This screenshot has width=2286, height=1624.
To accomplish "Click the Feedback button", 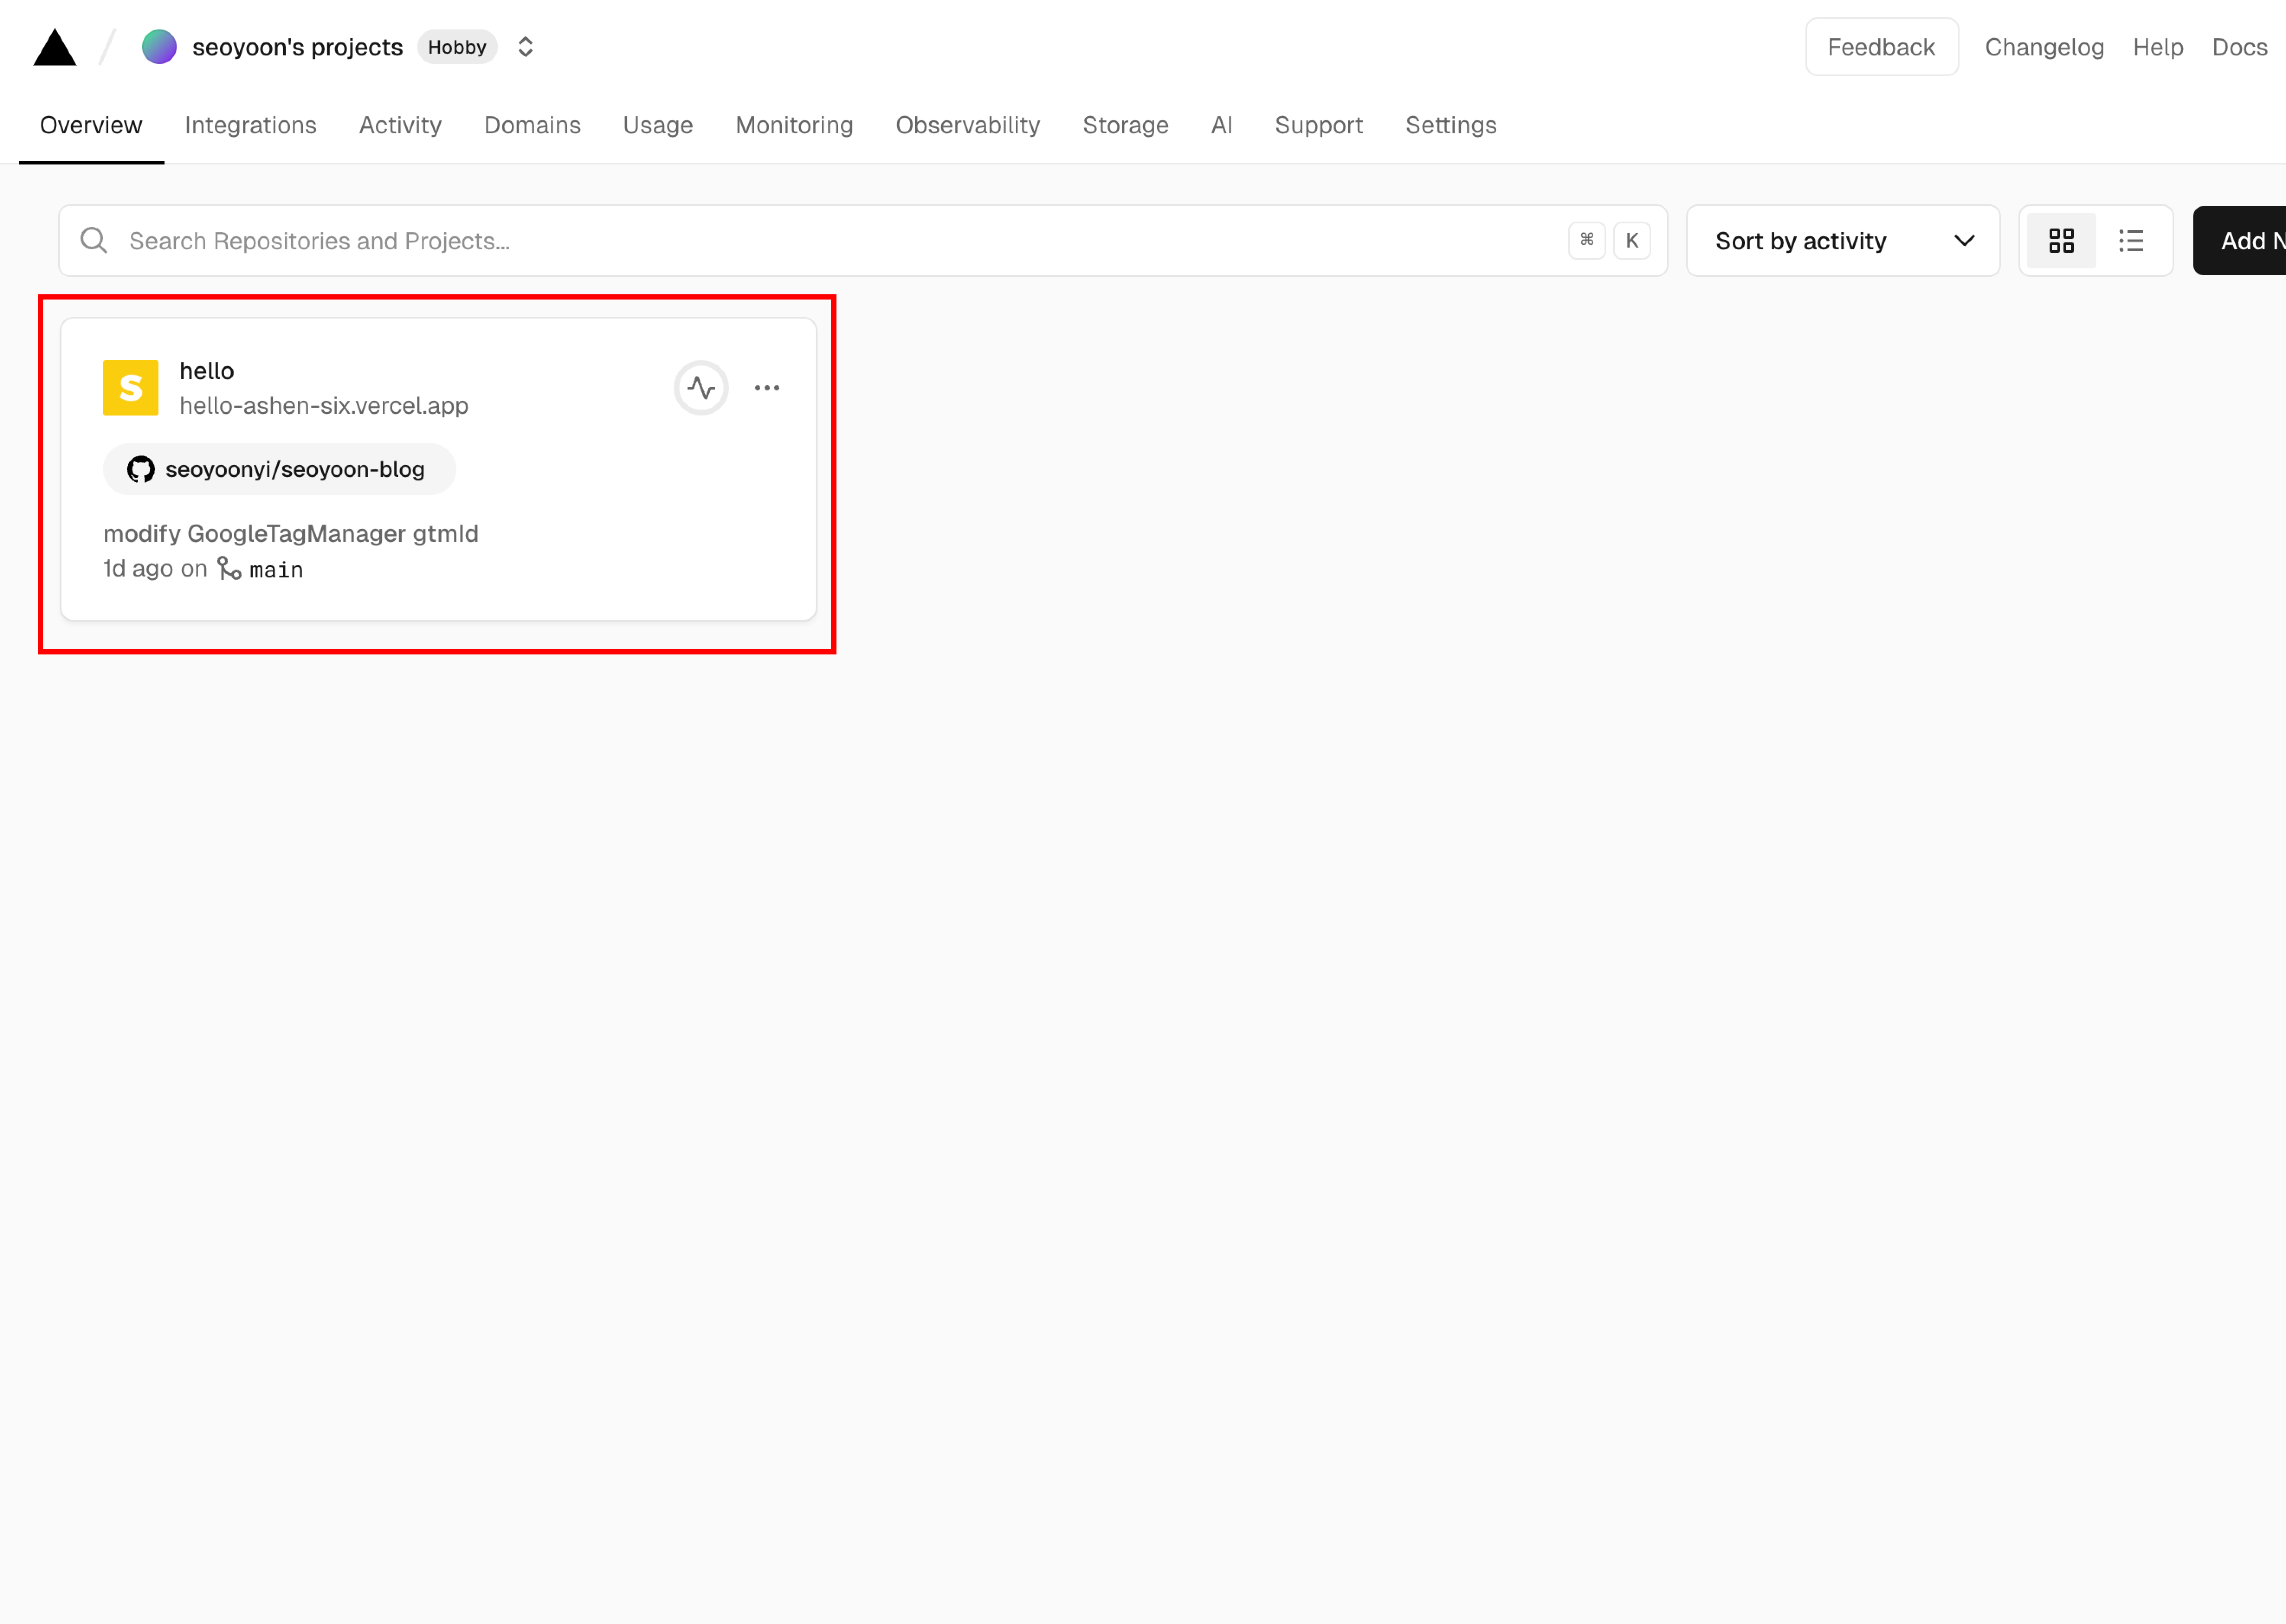I will tap(1881, 47).
